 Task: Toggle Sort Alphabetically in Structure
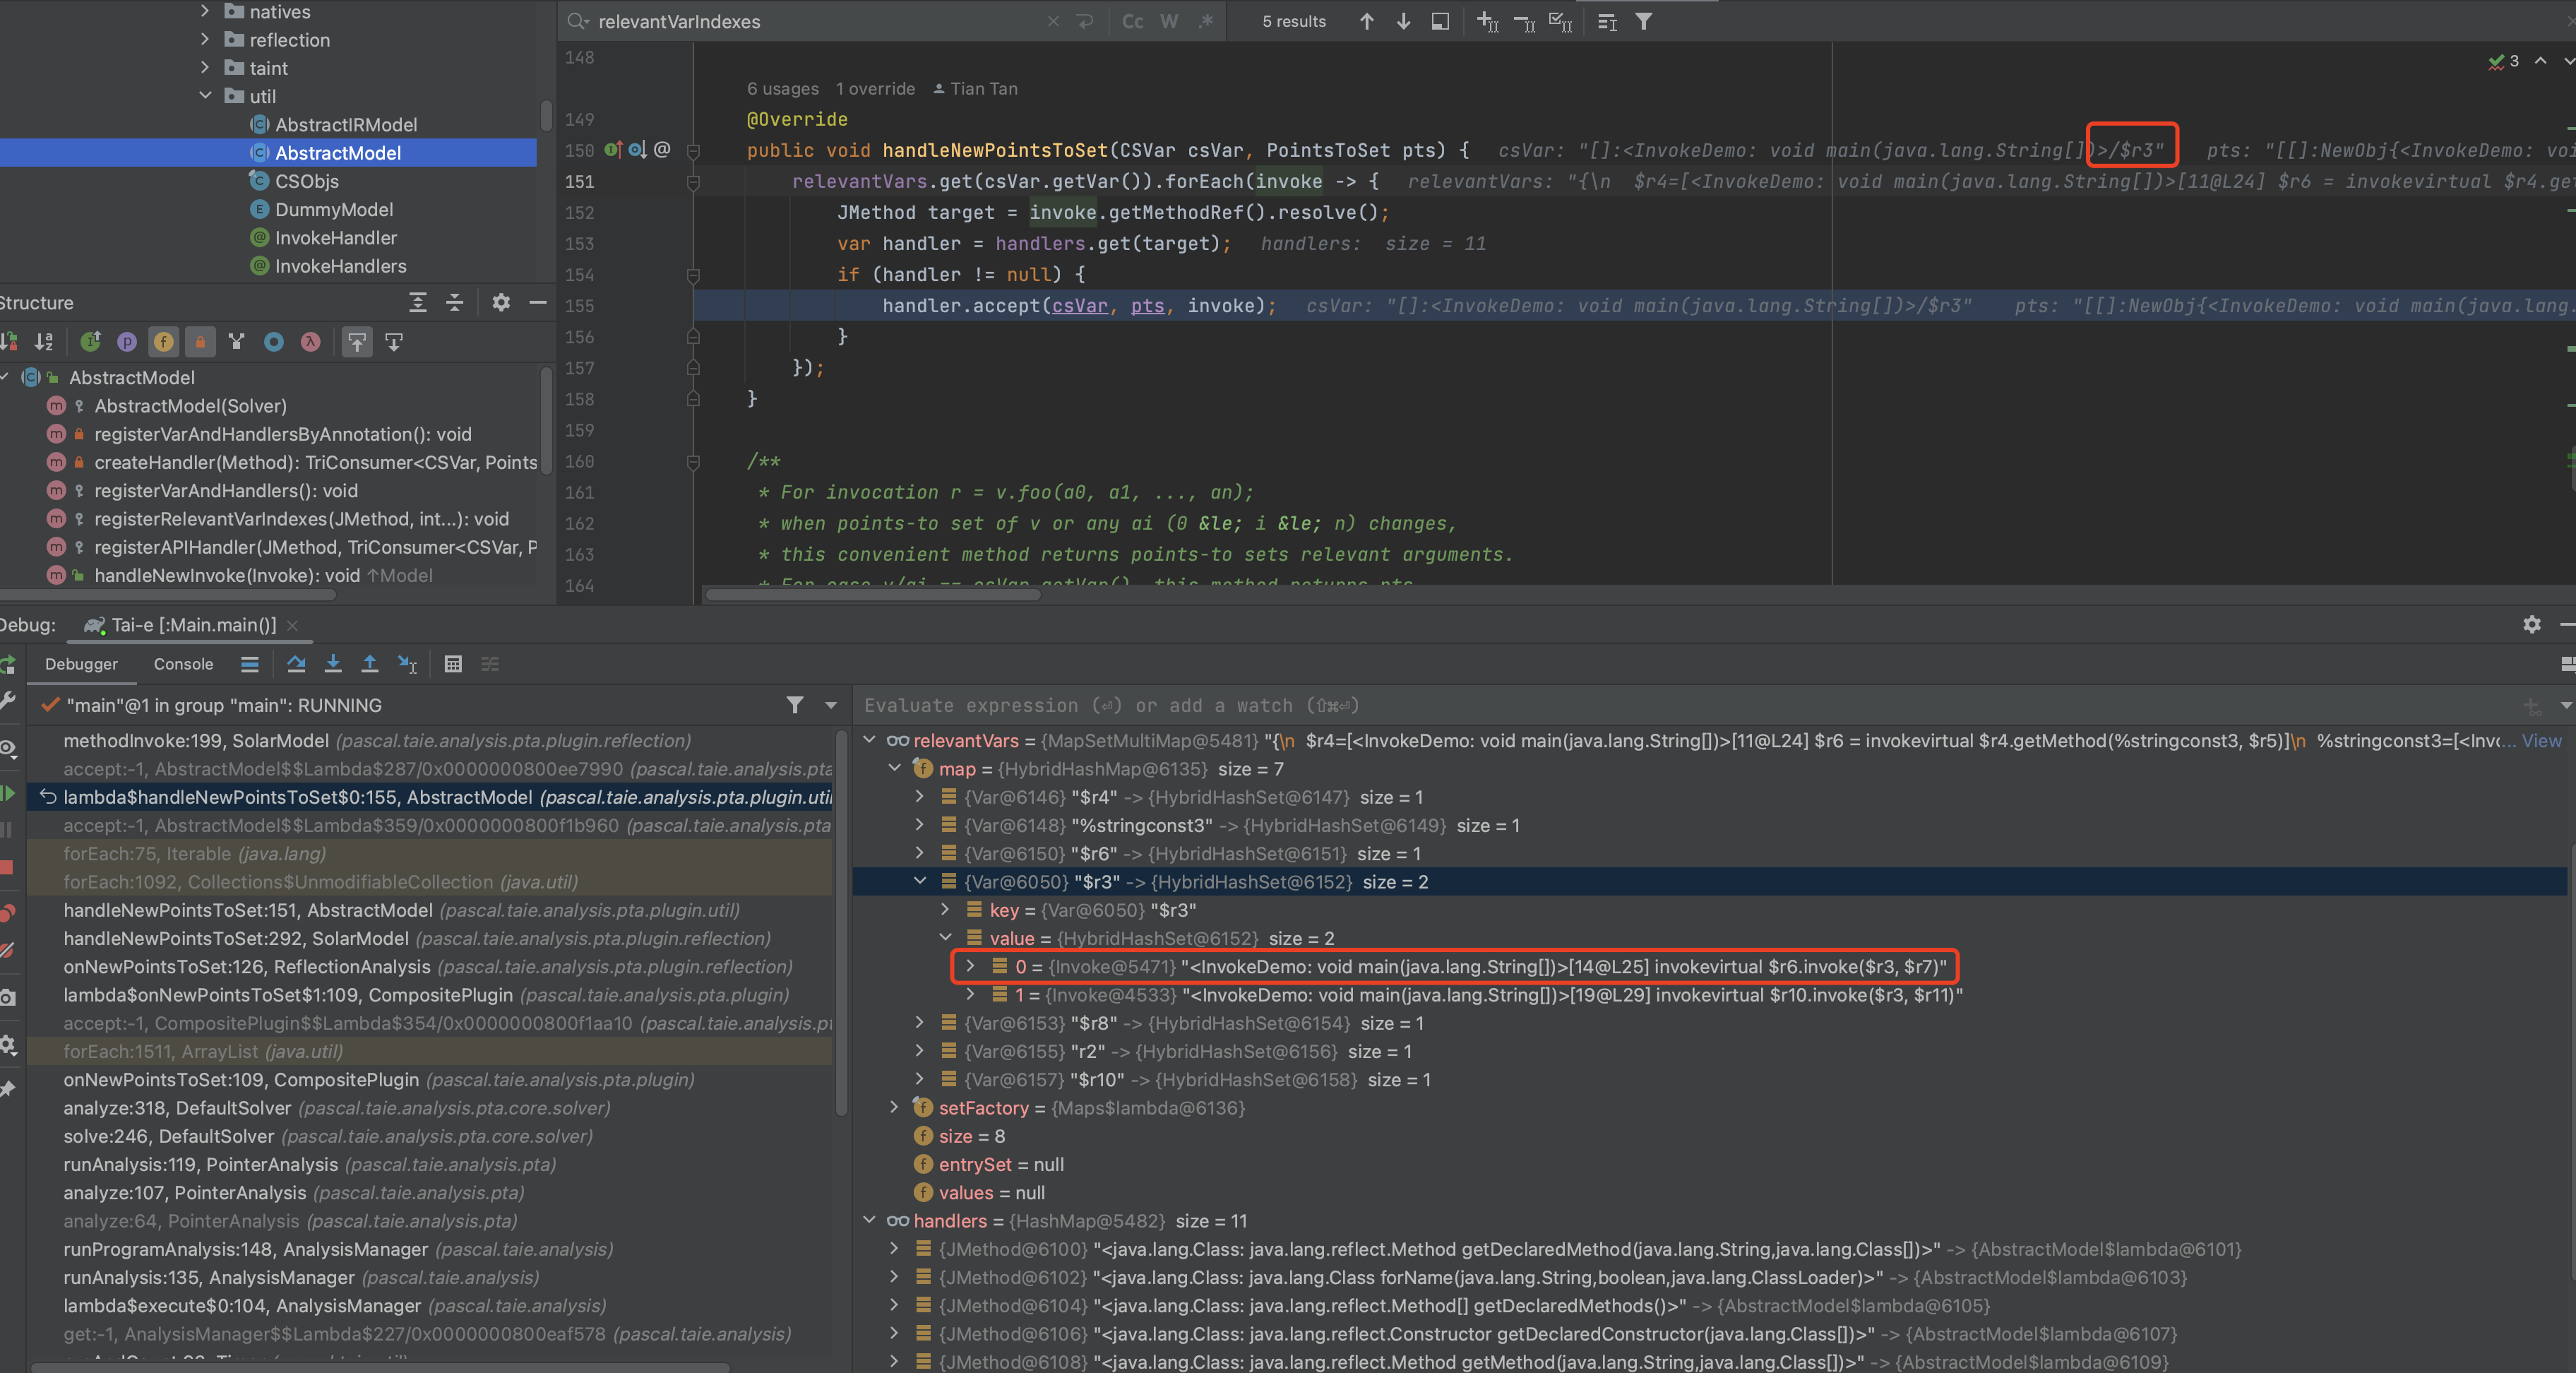click(44, 342)
